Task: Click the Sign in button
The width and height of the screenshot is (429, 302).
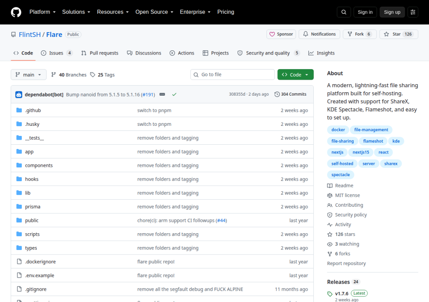Action: tap(365, 12)
